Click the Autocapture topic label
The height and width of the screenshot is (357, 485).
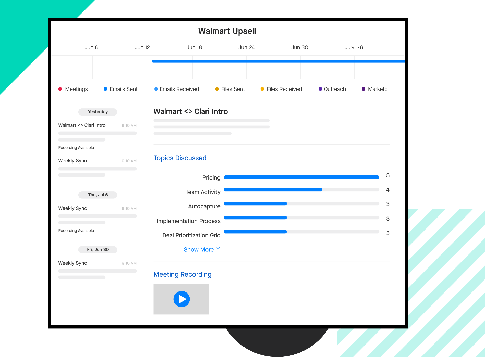[x=204, y=206]
